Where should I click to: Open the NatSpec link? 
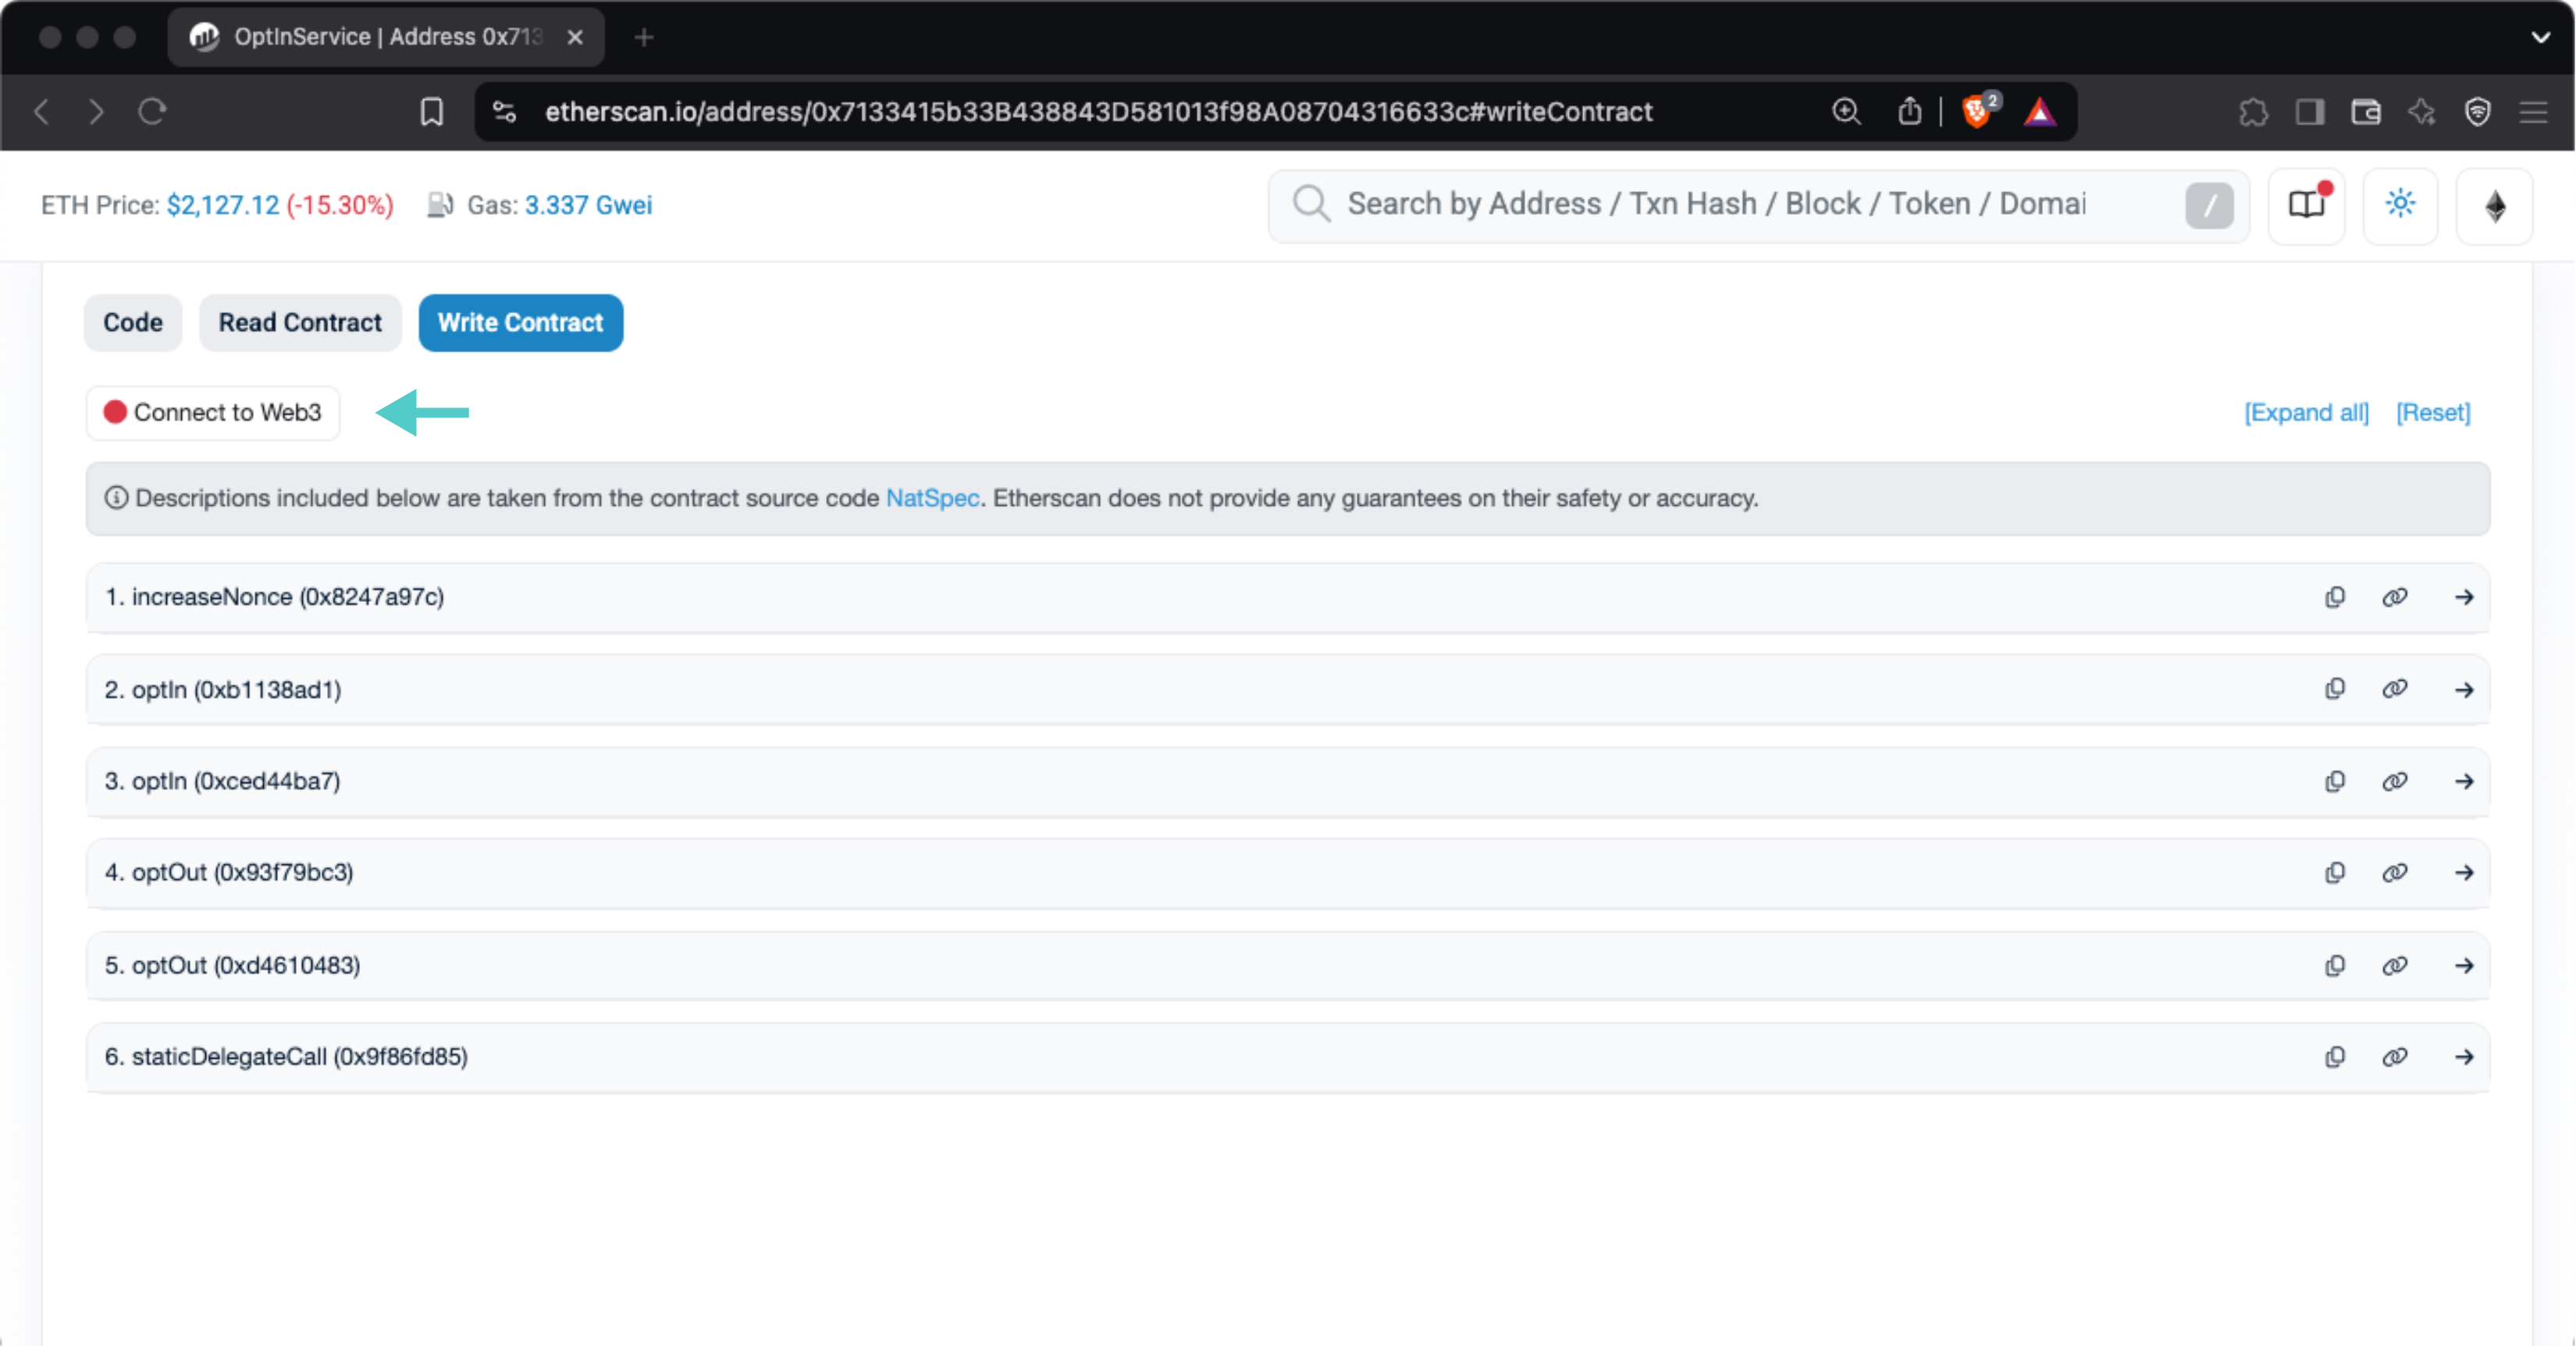coord(932,498)
